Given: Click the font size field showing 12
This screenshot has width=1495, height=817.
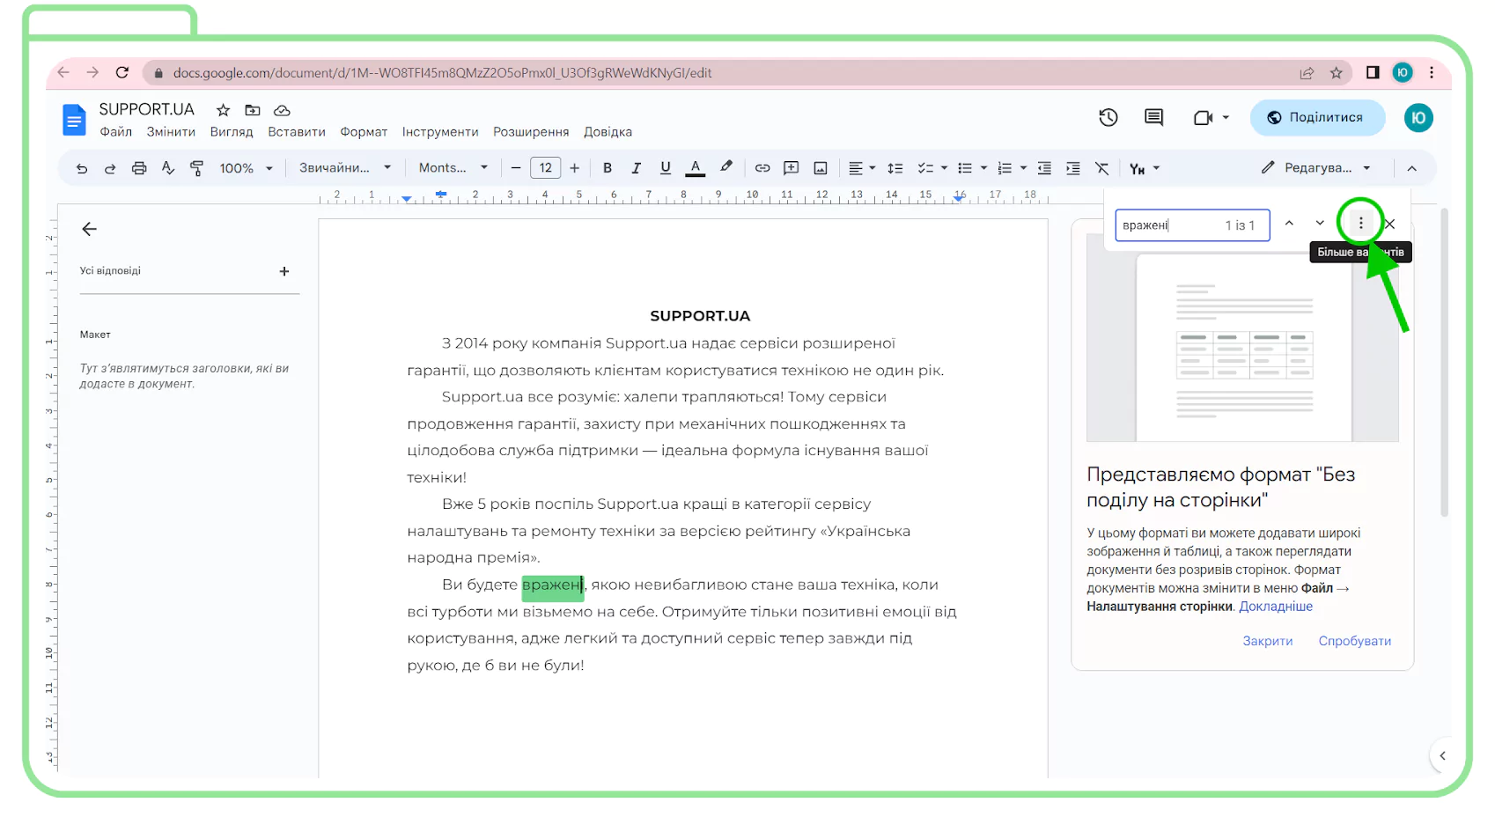Looking at the screenshot, I should tap(546, 168).
